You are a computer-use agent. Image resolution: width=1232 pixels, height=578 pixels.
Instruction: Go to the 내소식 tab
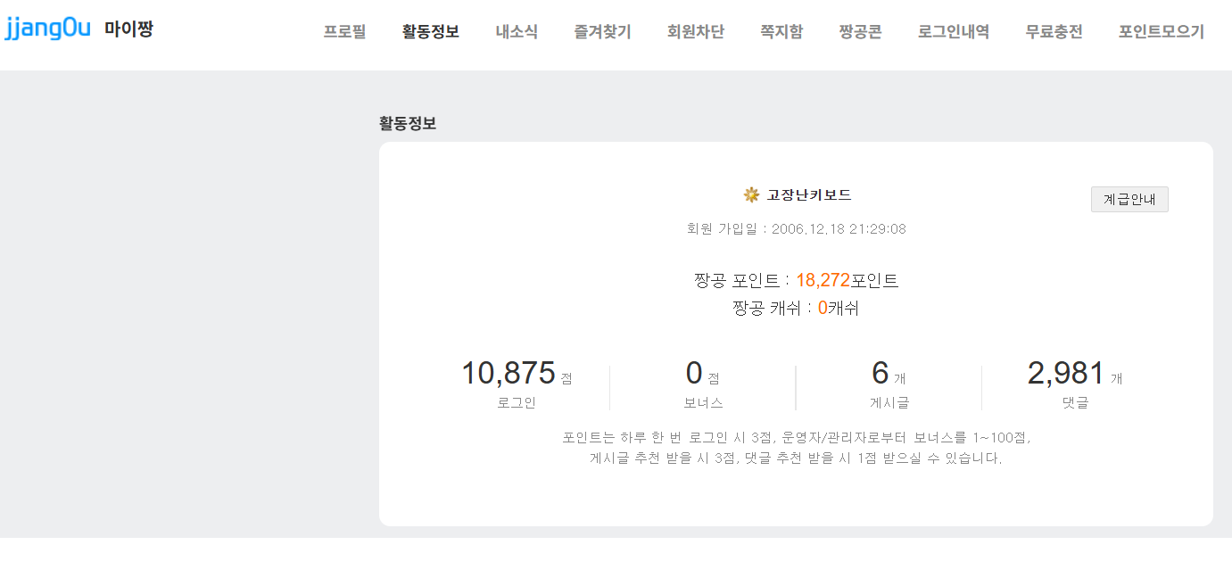pos(517,32)
